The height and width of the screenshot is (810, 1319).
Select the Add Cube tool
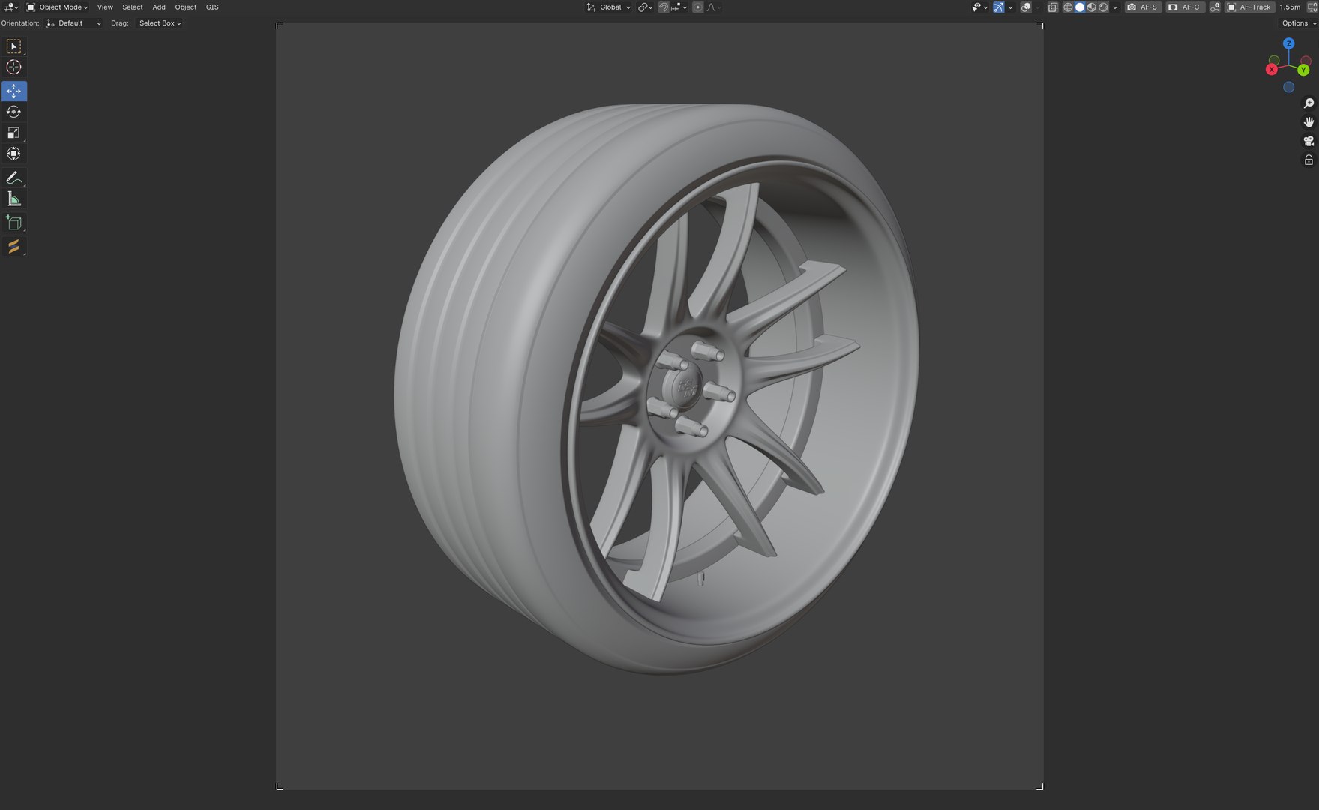13,223
